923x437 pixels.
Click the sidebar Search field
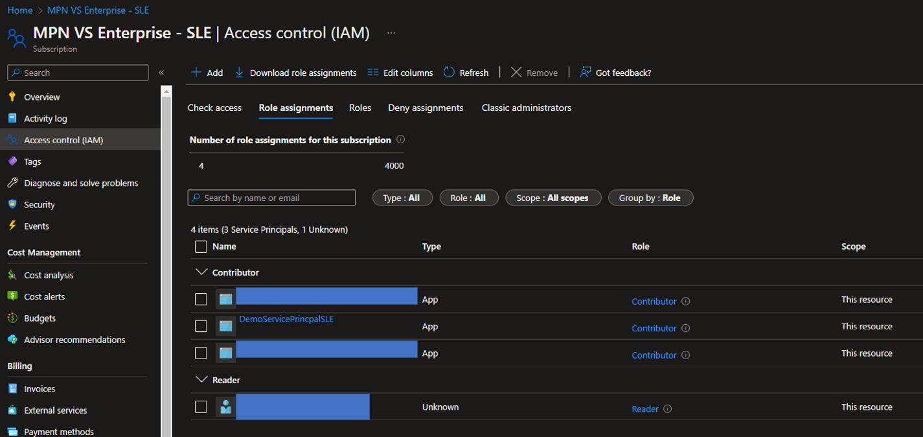pyautogui.click(x=78, y=73)
